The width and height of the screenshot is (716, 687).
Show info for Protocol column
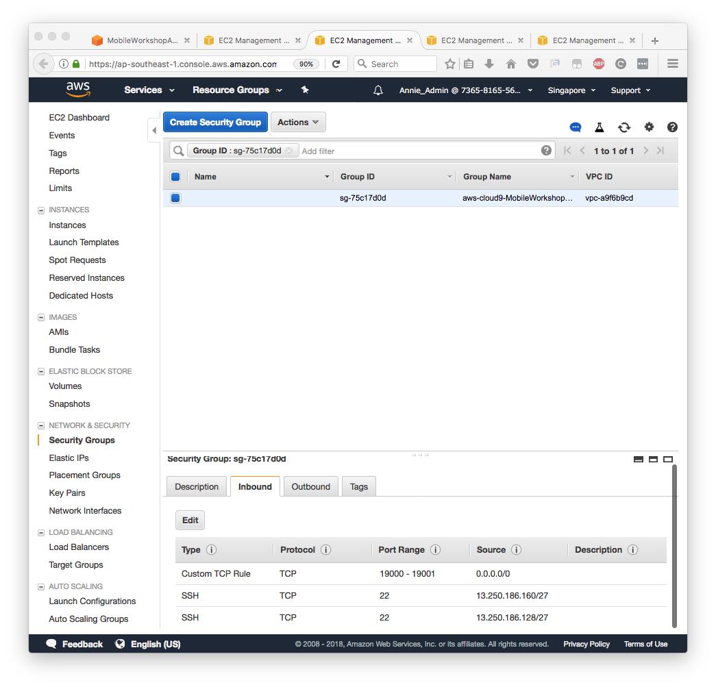(x=325, y=549)
